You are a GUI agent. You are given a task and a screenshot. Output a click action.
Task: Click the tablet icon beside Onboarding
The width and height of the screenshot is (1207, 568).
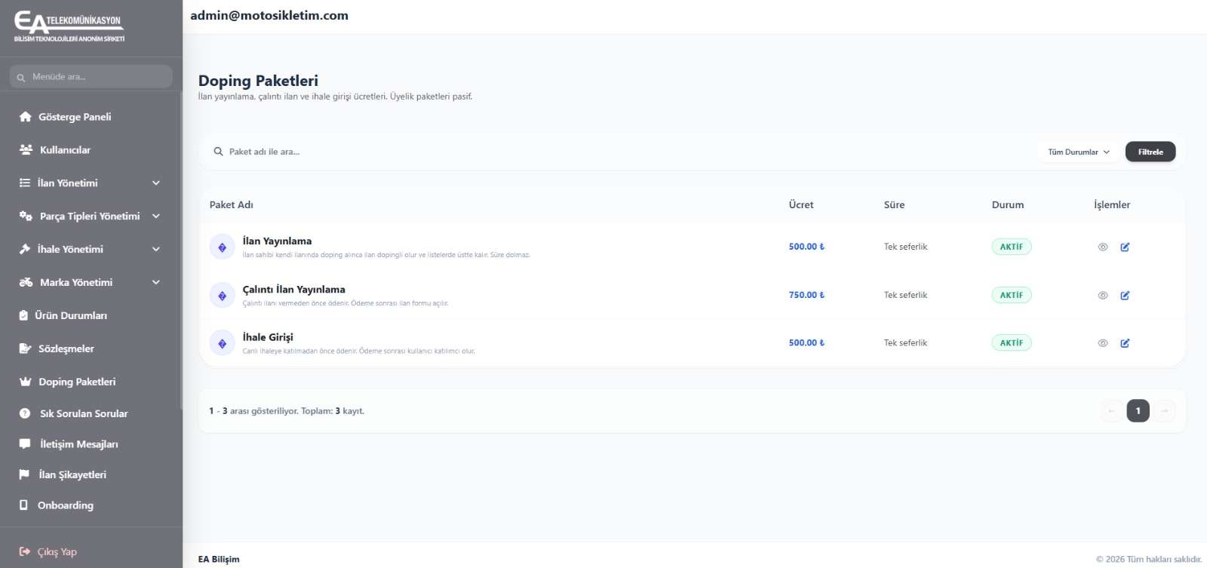pyautogui.click(x=23, y=505)
